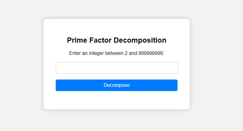Screen dimensions: 243x131
Task: Hit the blue Decompose button
Action: tap(117, 85)
